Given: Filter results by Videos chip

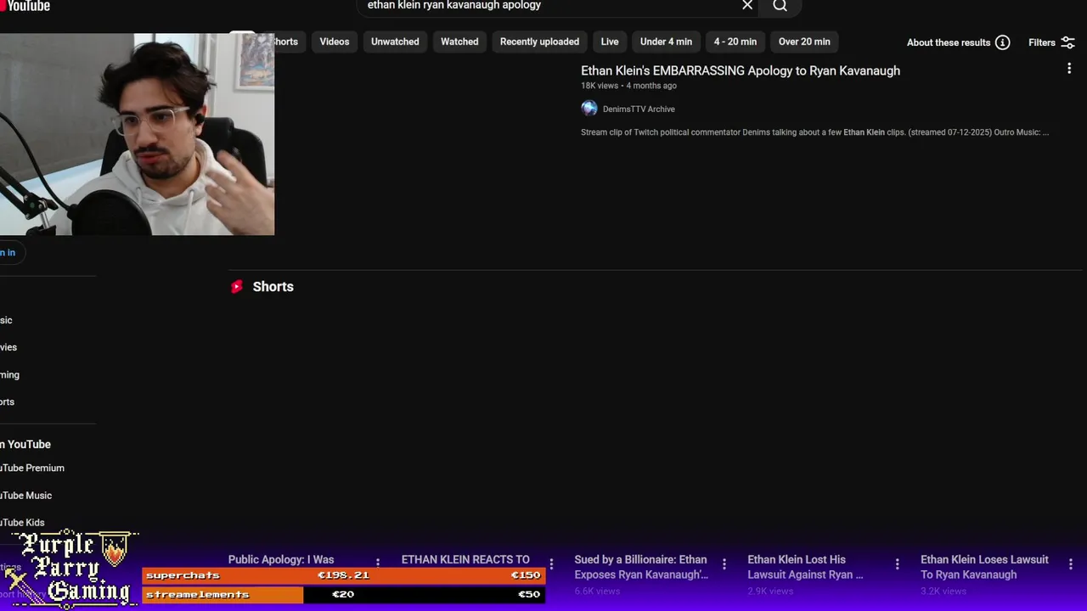Looking at the screenshot, I should pos(335,42).
